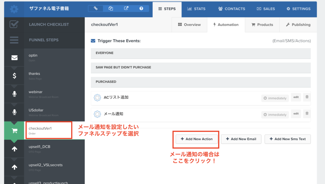Click the funnel name ザファネル電子書籍
325x184 pixels.
tap(49, 9)
